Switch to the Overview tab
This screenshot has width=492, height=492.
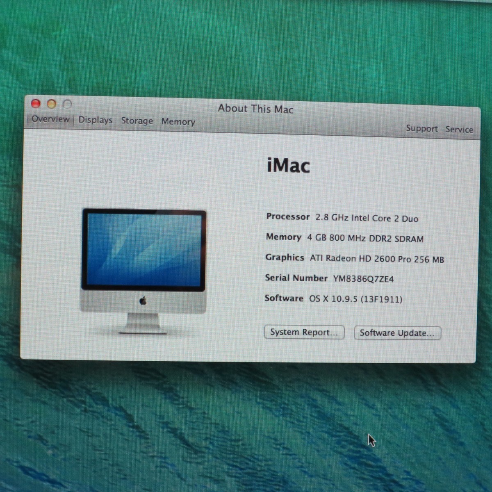point(50,119)
